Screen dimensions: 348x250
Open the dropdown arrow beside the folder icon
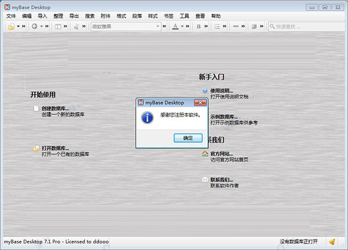point(18,27)
